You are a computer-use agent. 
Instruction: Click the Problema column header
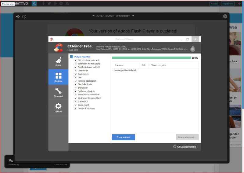[x=126, y=65]
